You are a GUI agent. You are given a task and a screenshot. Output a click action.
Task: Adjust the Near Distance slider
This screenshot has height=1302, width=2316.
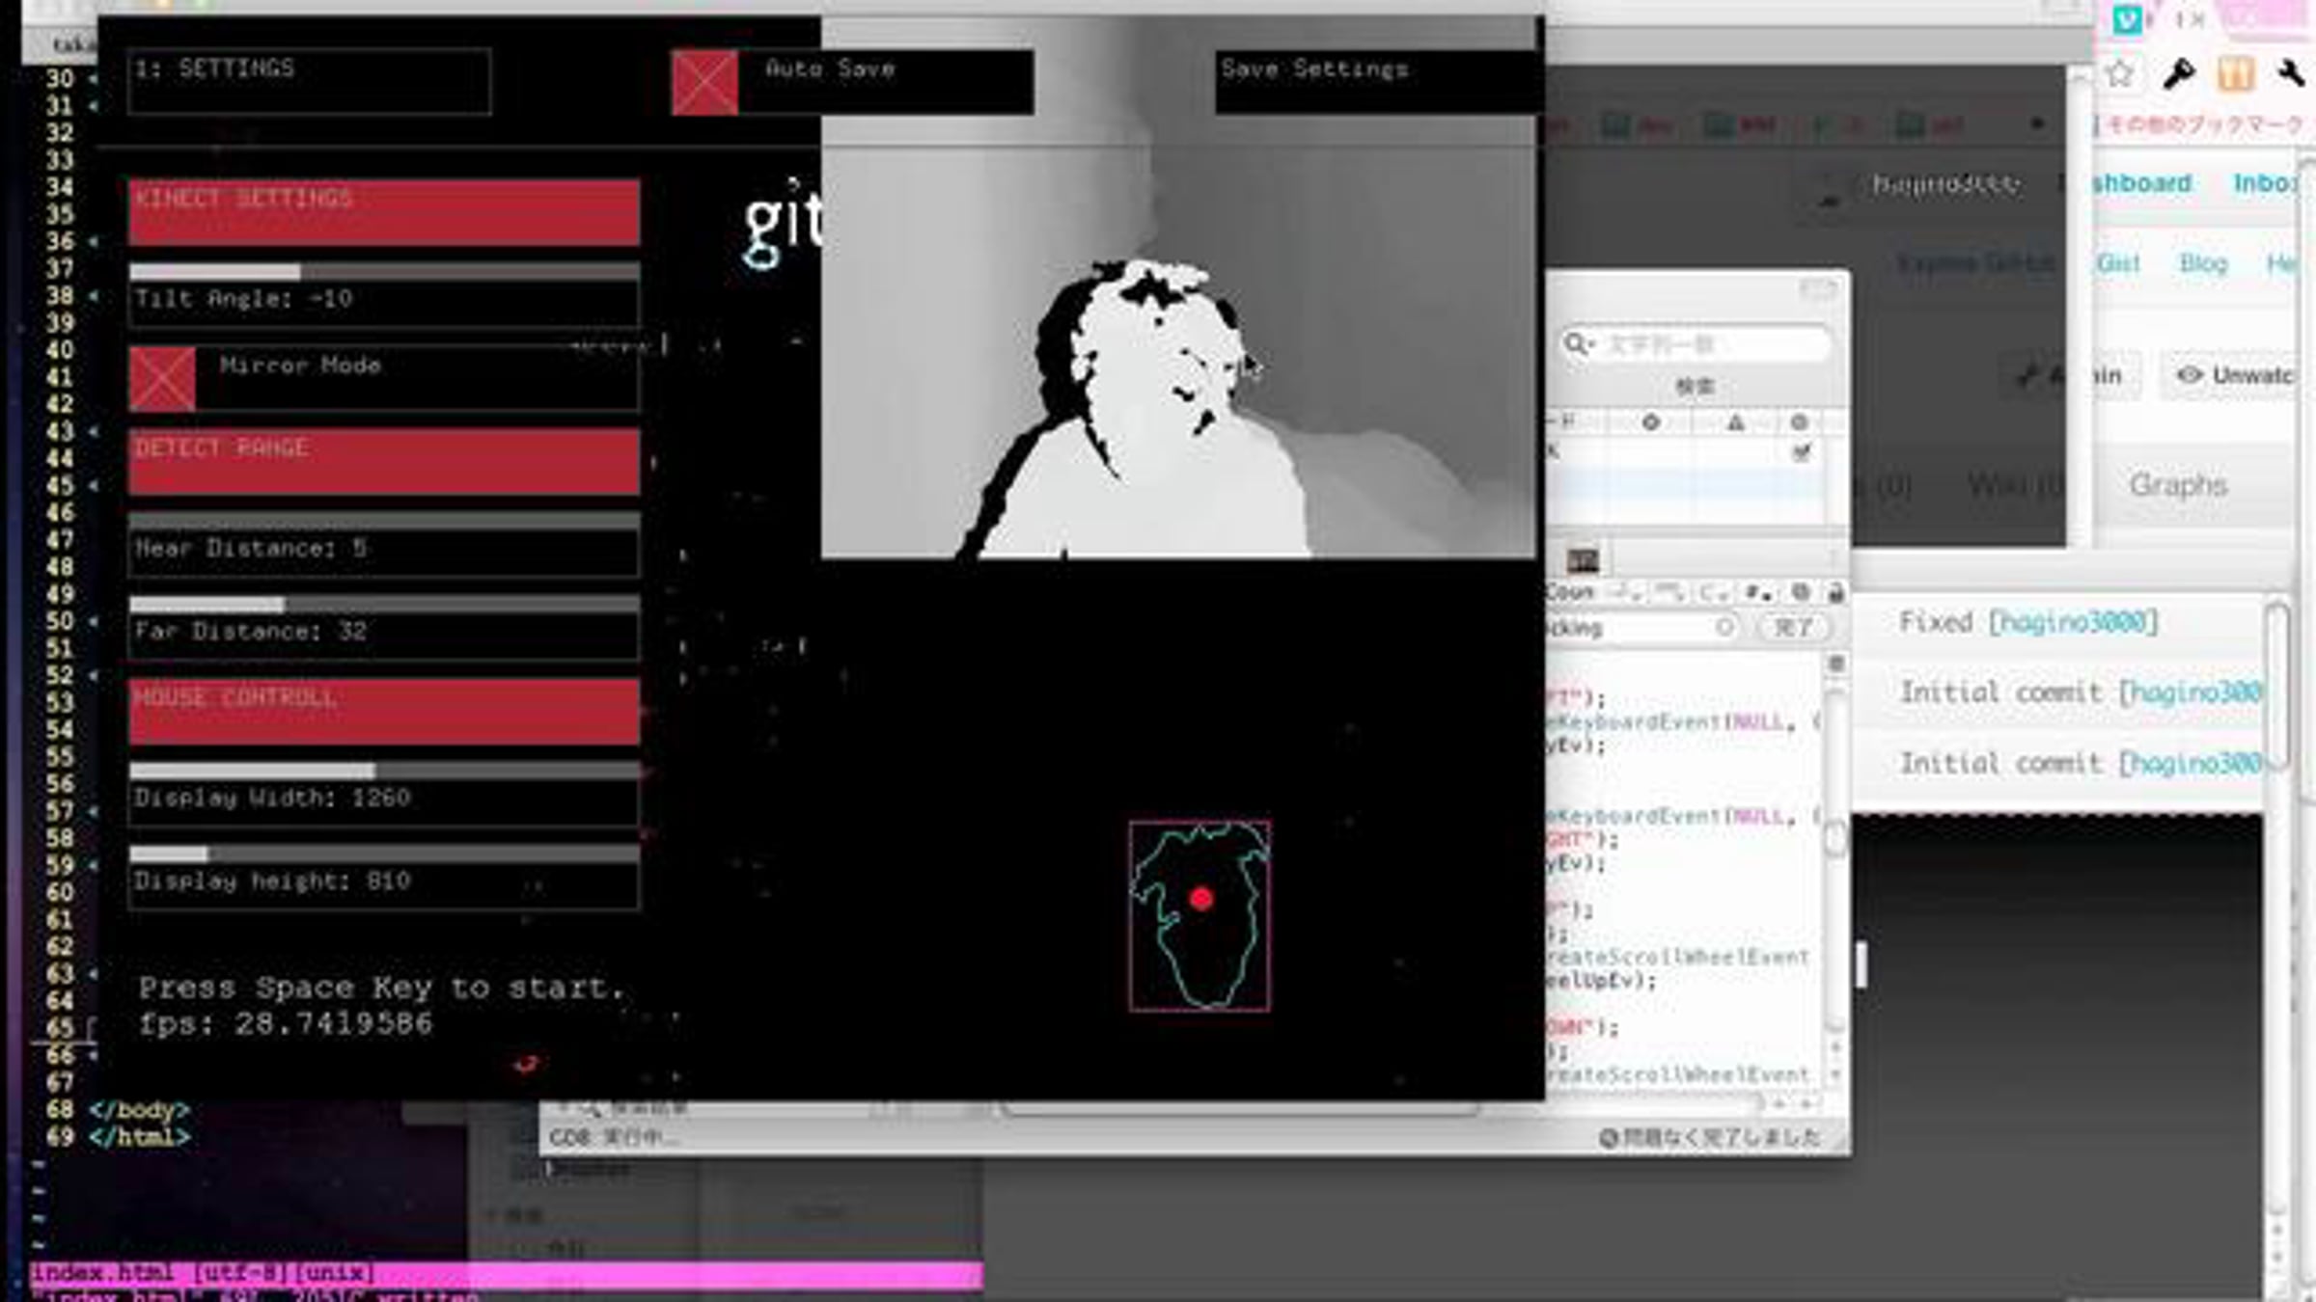point(384,522)
